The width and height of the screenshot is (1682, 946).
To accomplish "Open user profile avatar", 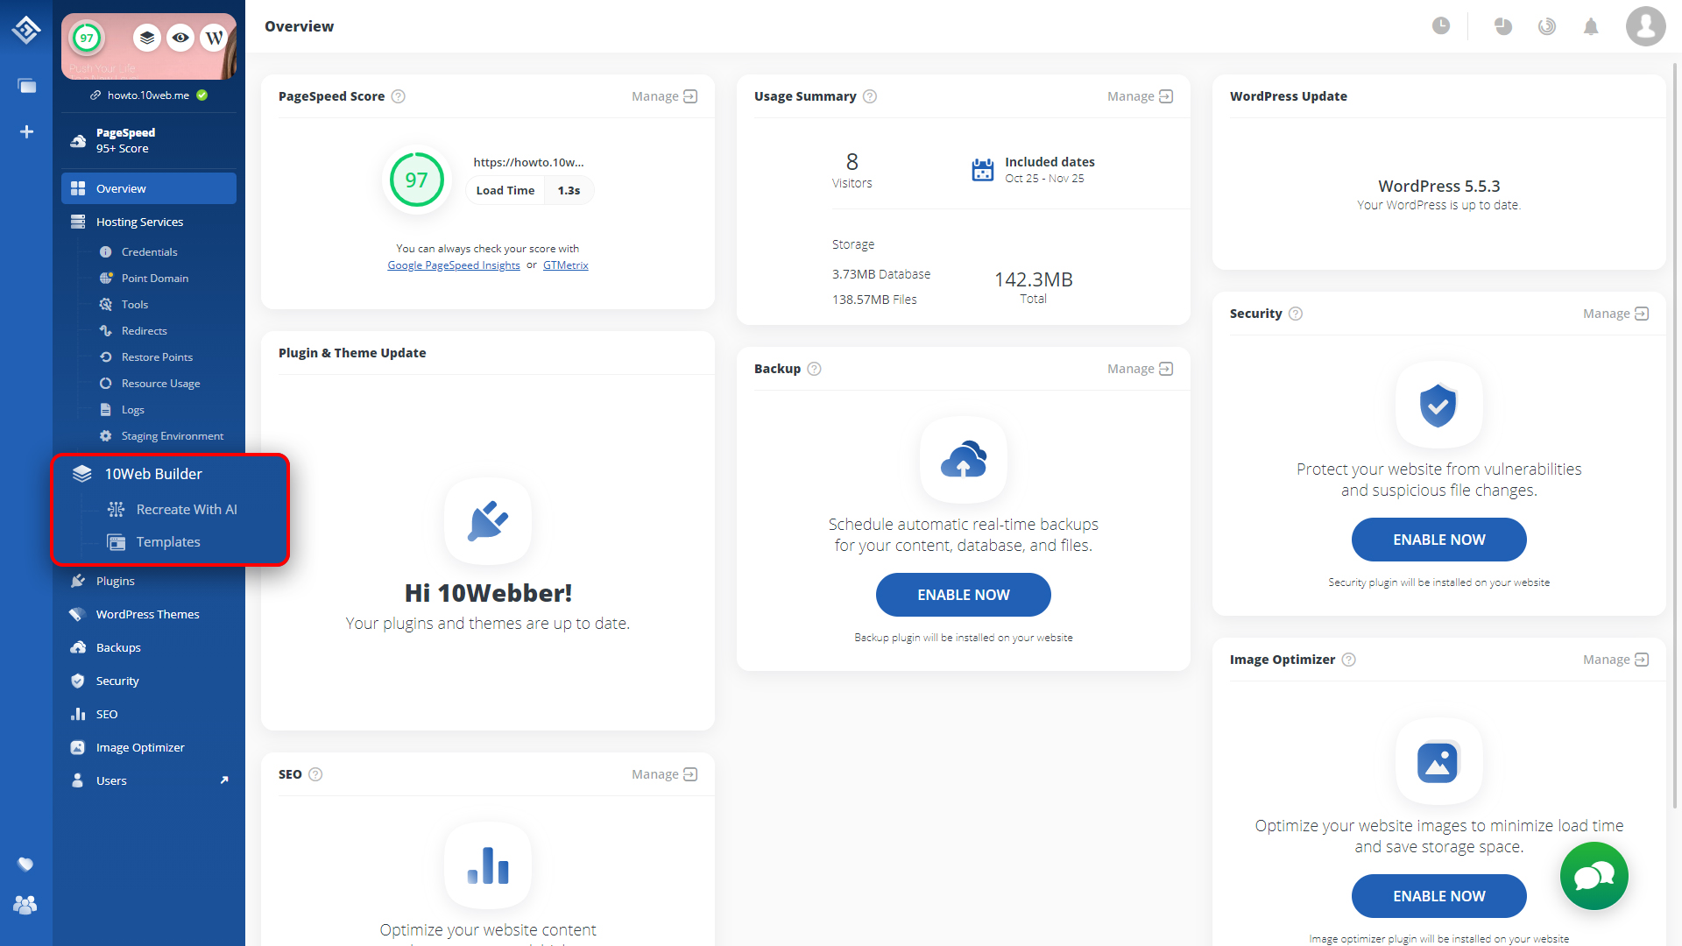I will click(x=1646, y=26).
